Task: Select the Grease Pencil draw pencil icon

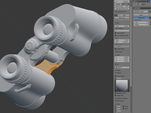Action: pos(115,15)
